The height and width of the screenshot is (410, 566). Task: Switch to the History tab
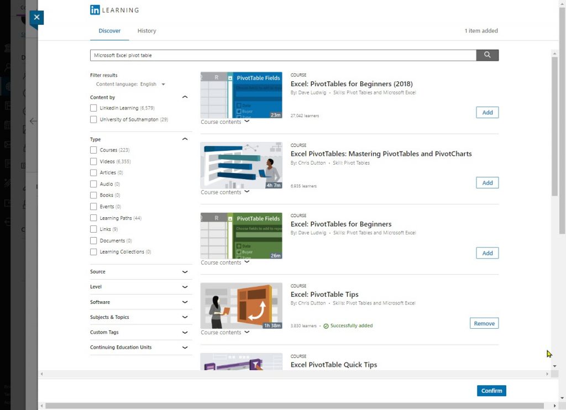[x=146, y=30]
